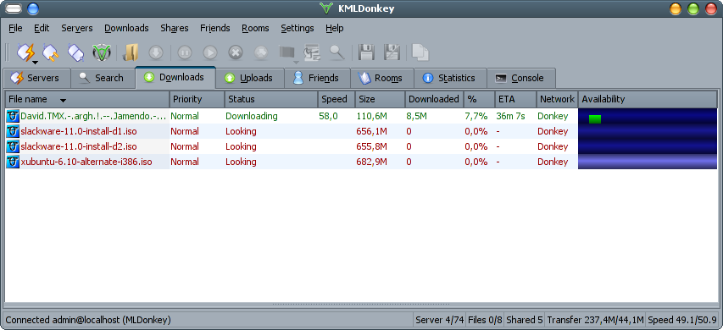Screen dimensions: 723x330
Task: Open the Downloads menu
Action: pyautogui.click(x=126, y=28)
